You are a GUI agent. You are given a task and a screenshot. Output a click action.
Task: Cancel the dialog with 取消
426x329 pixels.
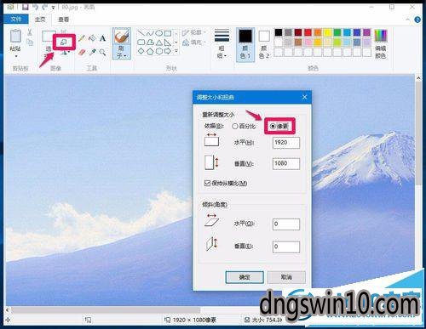[x=286, y=277]
